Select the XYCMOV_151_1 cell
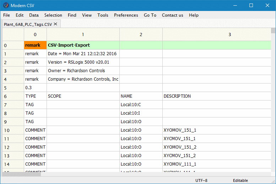 (x=217, y=139)
